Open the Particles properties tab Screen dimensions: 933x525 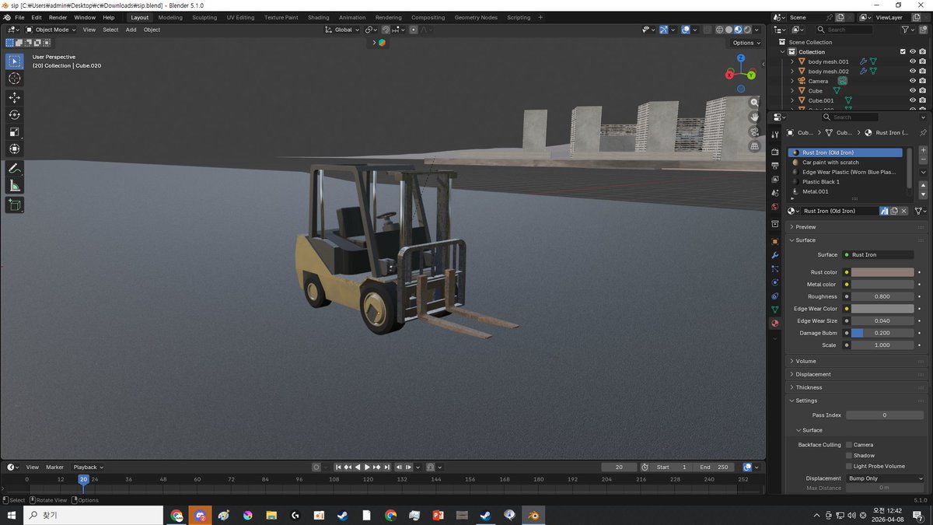774,268
